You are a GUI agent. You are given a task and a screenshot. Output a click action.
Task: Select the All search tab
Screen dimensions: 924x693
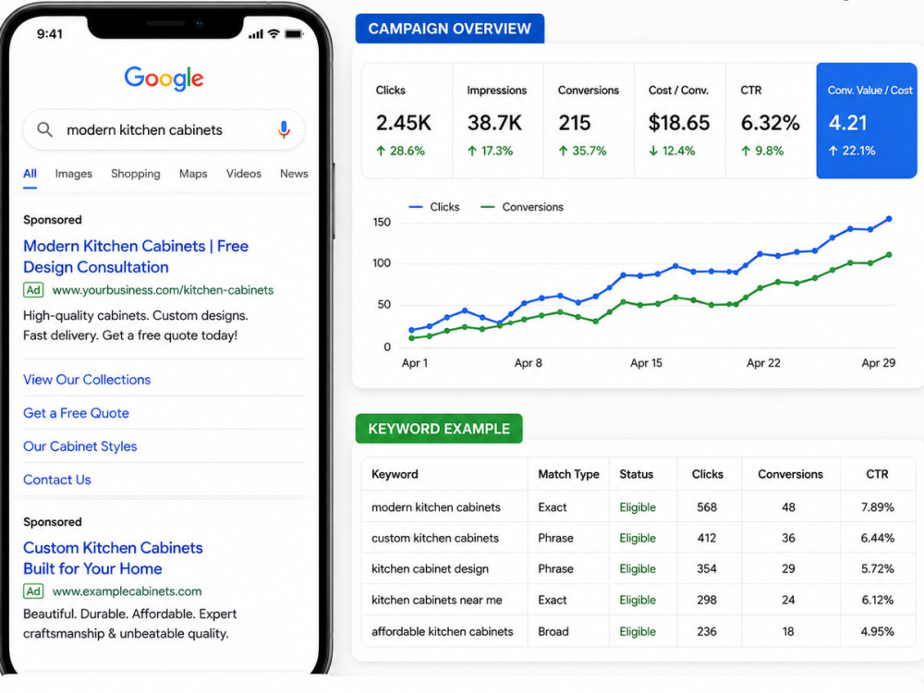[x=30, y=174]
